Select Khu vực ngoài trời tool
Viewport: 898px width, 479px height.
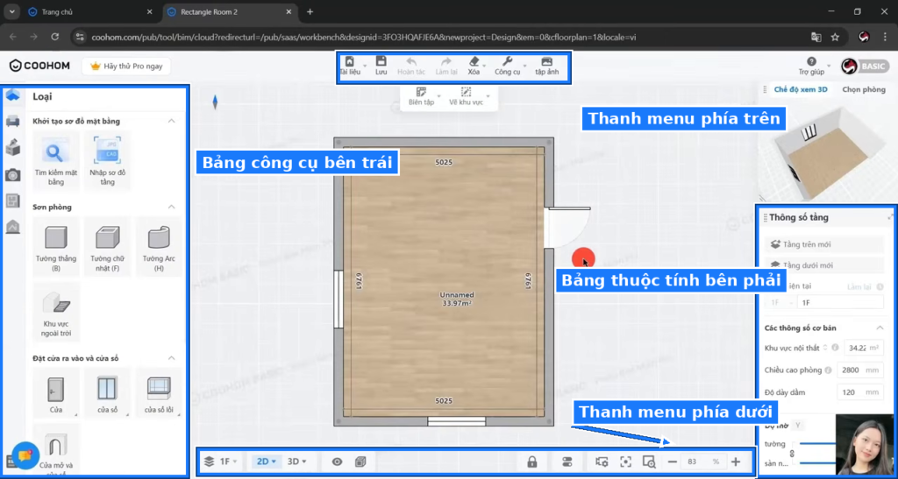(x=56, y=312)
